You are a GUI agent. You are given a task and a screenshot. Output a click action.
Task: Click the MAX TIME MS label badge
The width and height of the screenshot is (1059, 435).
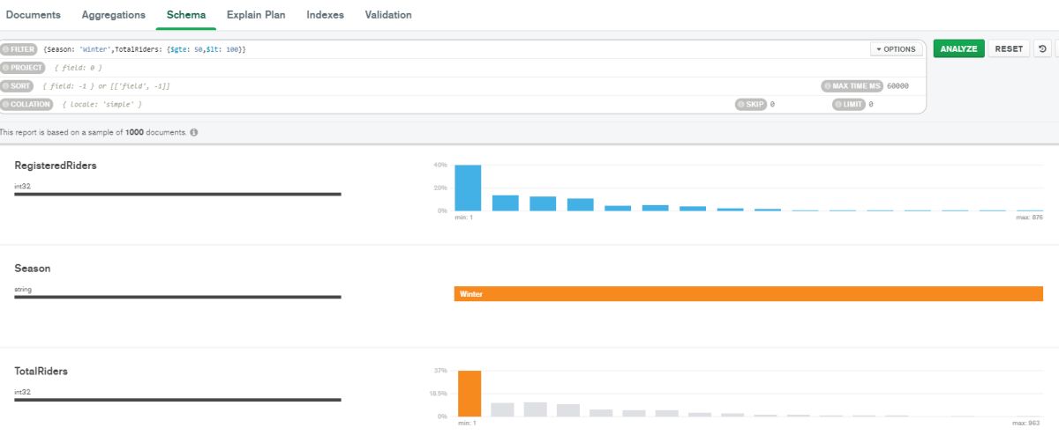[x=852, y=86]
